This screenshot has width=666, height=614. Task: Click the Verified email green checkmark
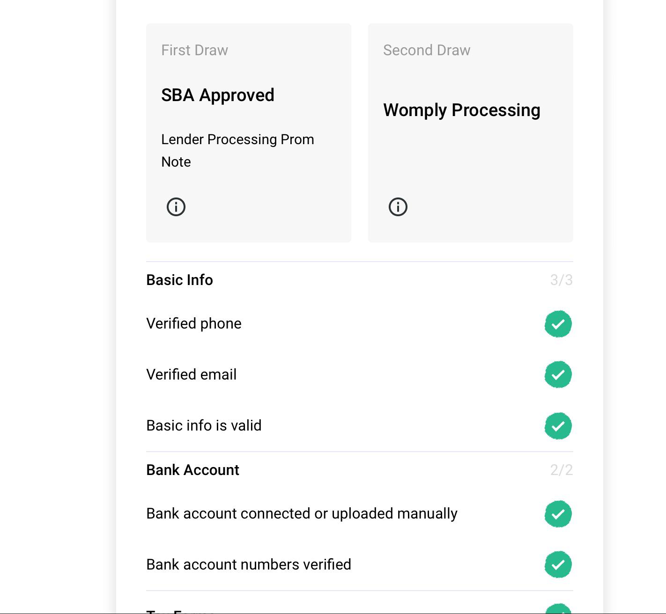[558, 374]
